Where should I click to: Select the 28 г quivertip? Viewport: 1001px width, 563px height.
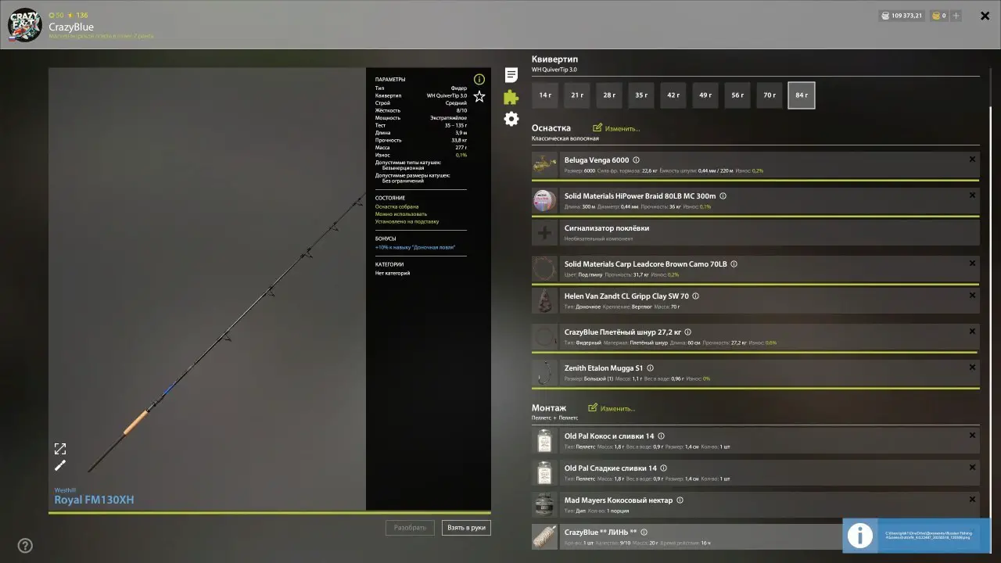(609, 95)
